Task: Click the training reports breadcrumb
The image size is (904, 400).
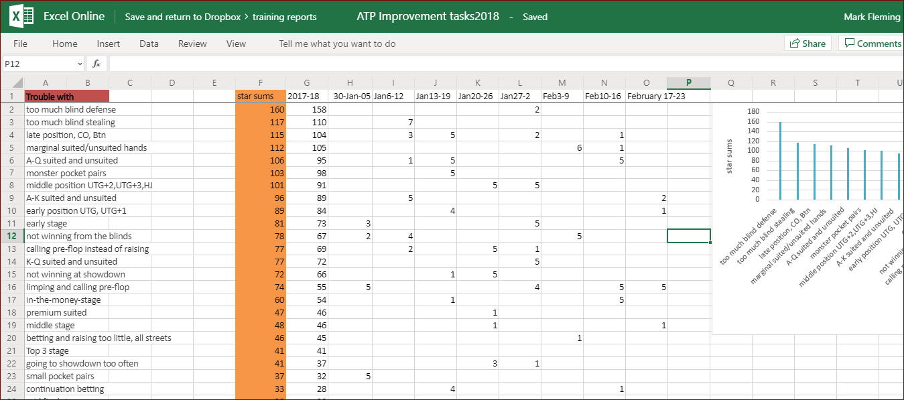Action: tap(285, 17)
